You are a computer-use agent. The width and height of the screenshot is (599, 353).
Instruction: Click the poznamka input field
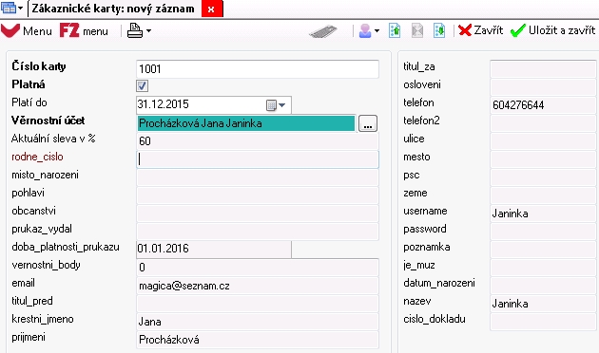543,250
